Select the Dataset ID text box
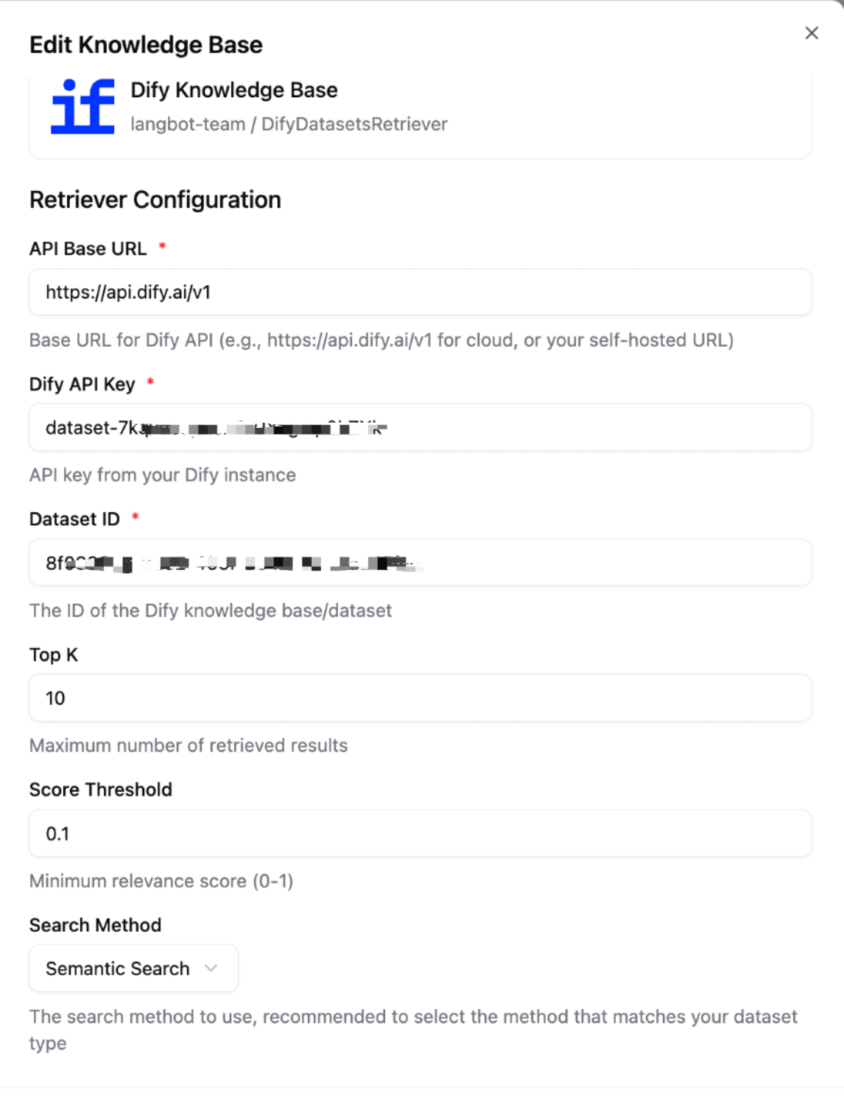Screen dimensions: 844x1096 click(x=420, y=563)
